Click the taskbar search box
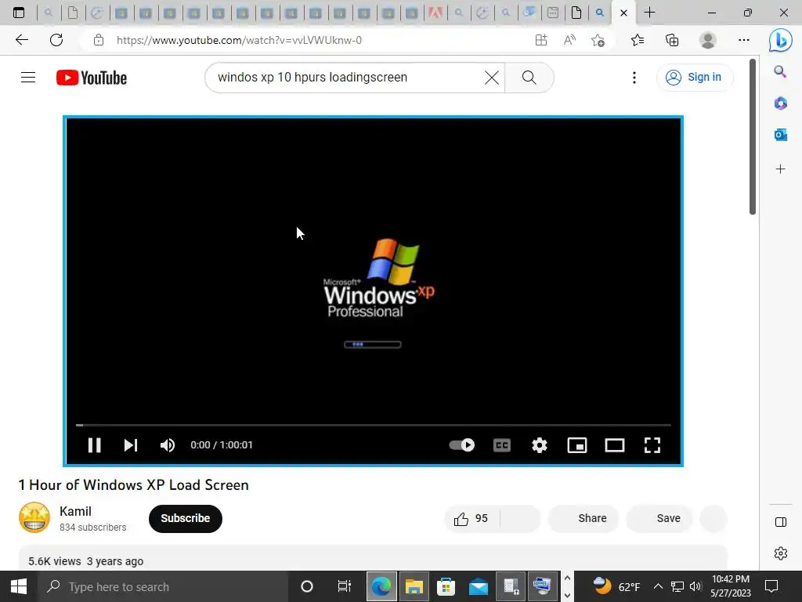 (163, 586)
